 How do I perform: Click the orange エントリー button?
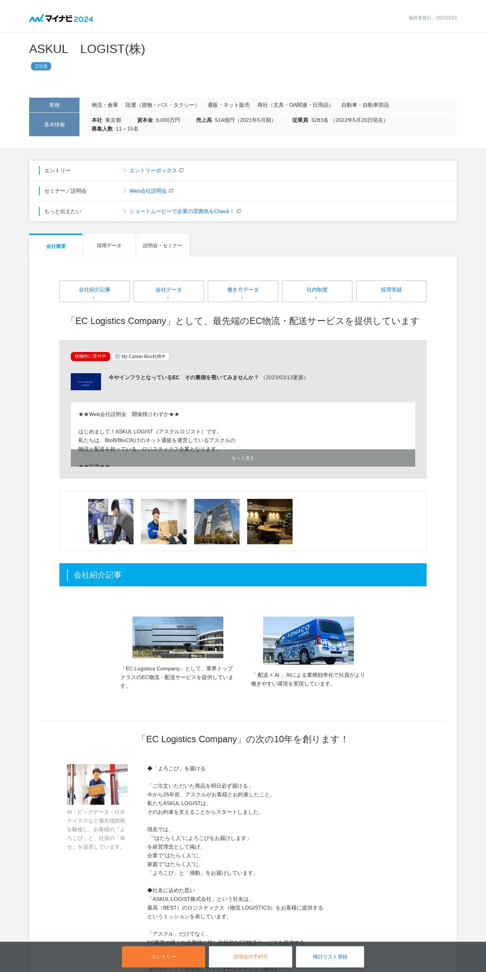coord(164,957)
